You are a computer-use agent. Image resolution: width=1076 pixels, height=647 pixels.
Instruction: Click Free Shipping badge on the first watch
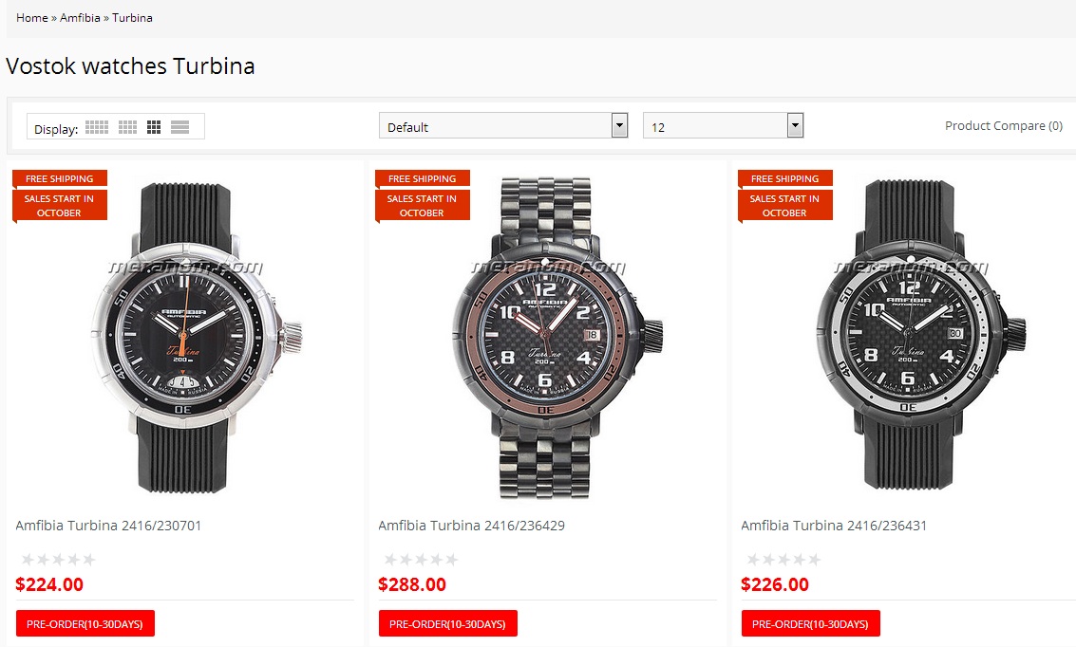pyautogui.click(x=59, y=178)
